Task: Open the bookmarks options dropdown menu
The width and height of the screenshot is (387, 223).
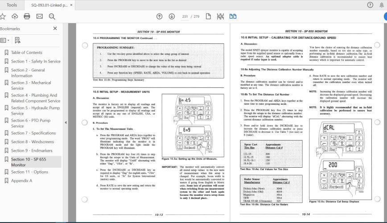Action: [5, 40]
